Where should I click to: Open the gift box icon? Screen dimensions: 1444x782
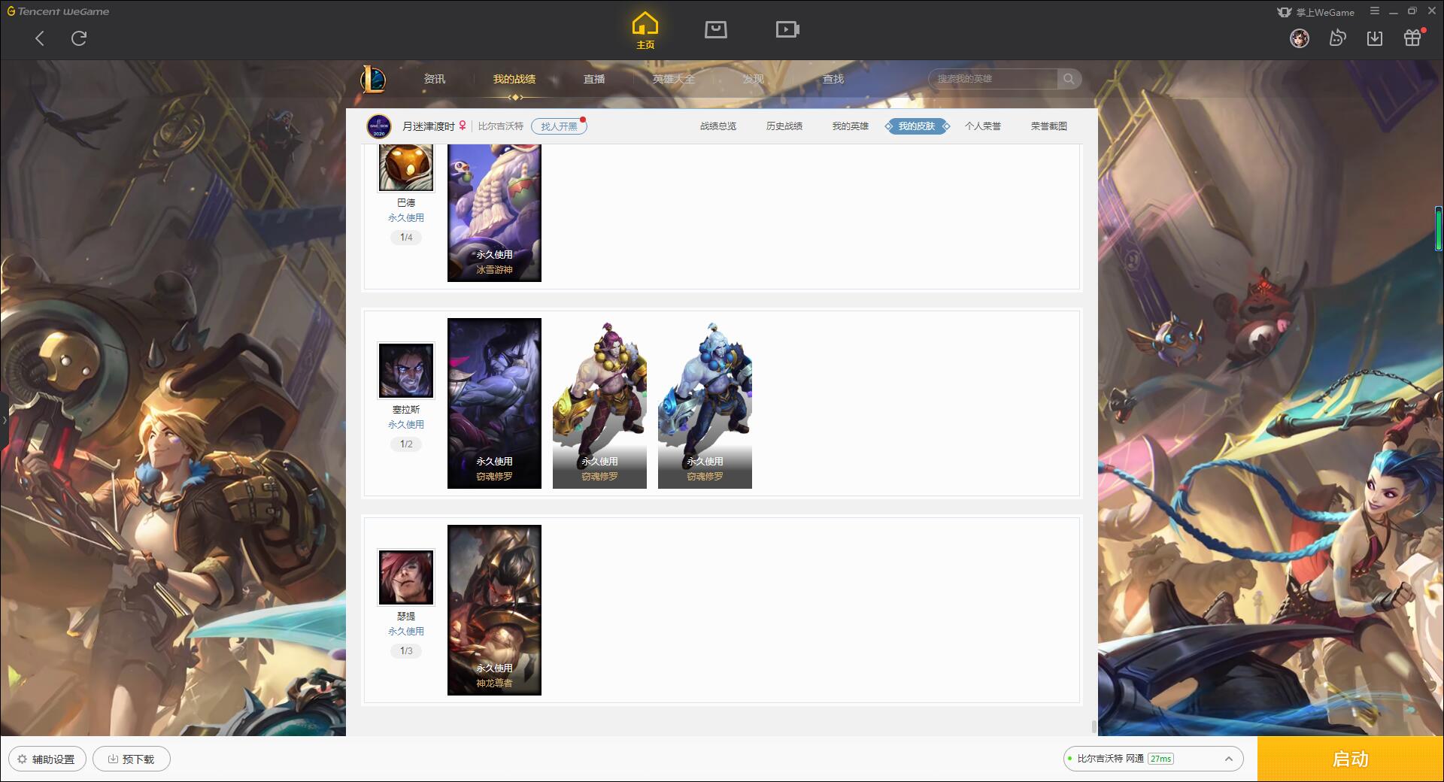(1412, 38)
